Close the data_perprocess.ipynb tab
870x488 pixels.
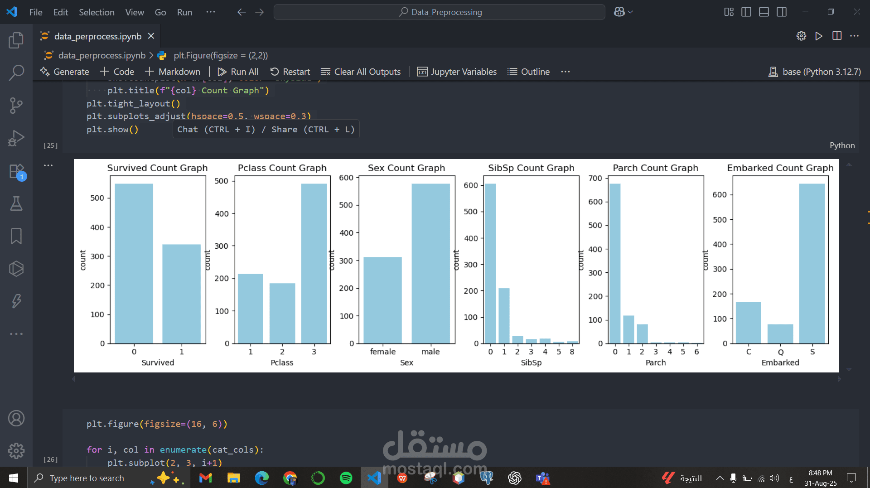(x=151, y=36)
